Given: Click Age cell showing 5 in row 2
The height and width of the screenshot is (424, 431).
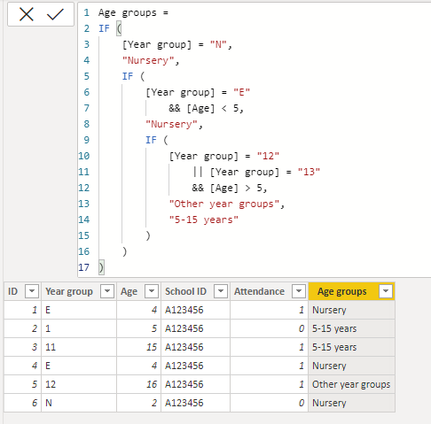Looking at the screenshot, I should (138, 328).
